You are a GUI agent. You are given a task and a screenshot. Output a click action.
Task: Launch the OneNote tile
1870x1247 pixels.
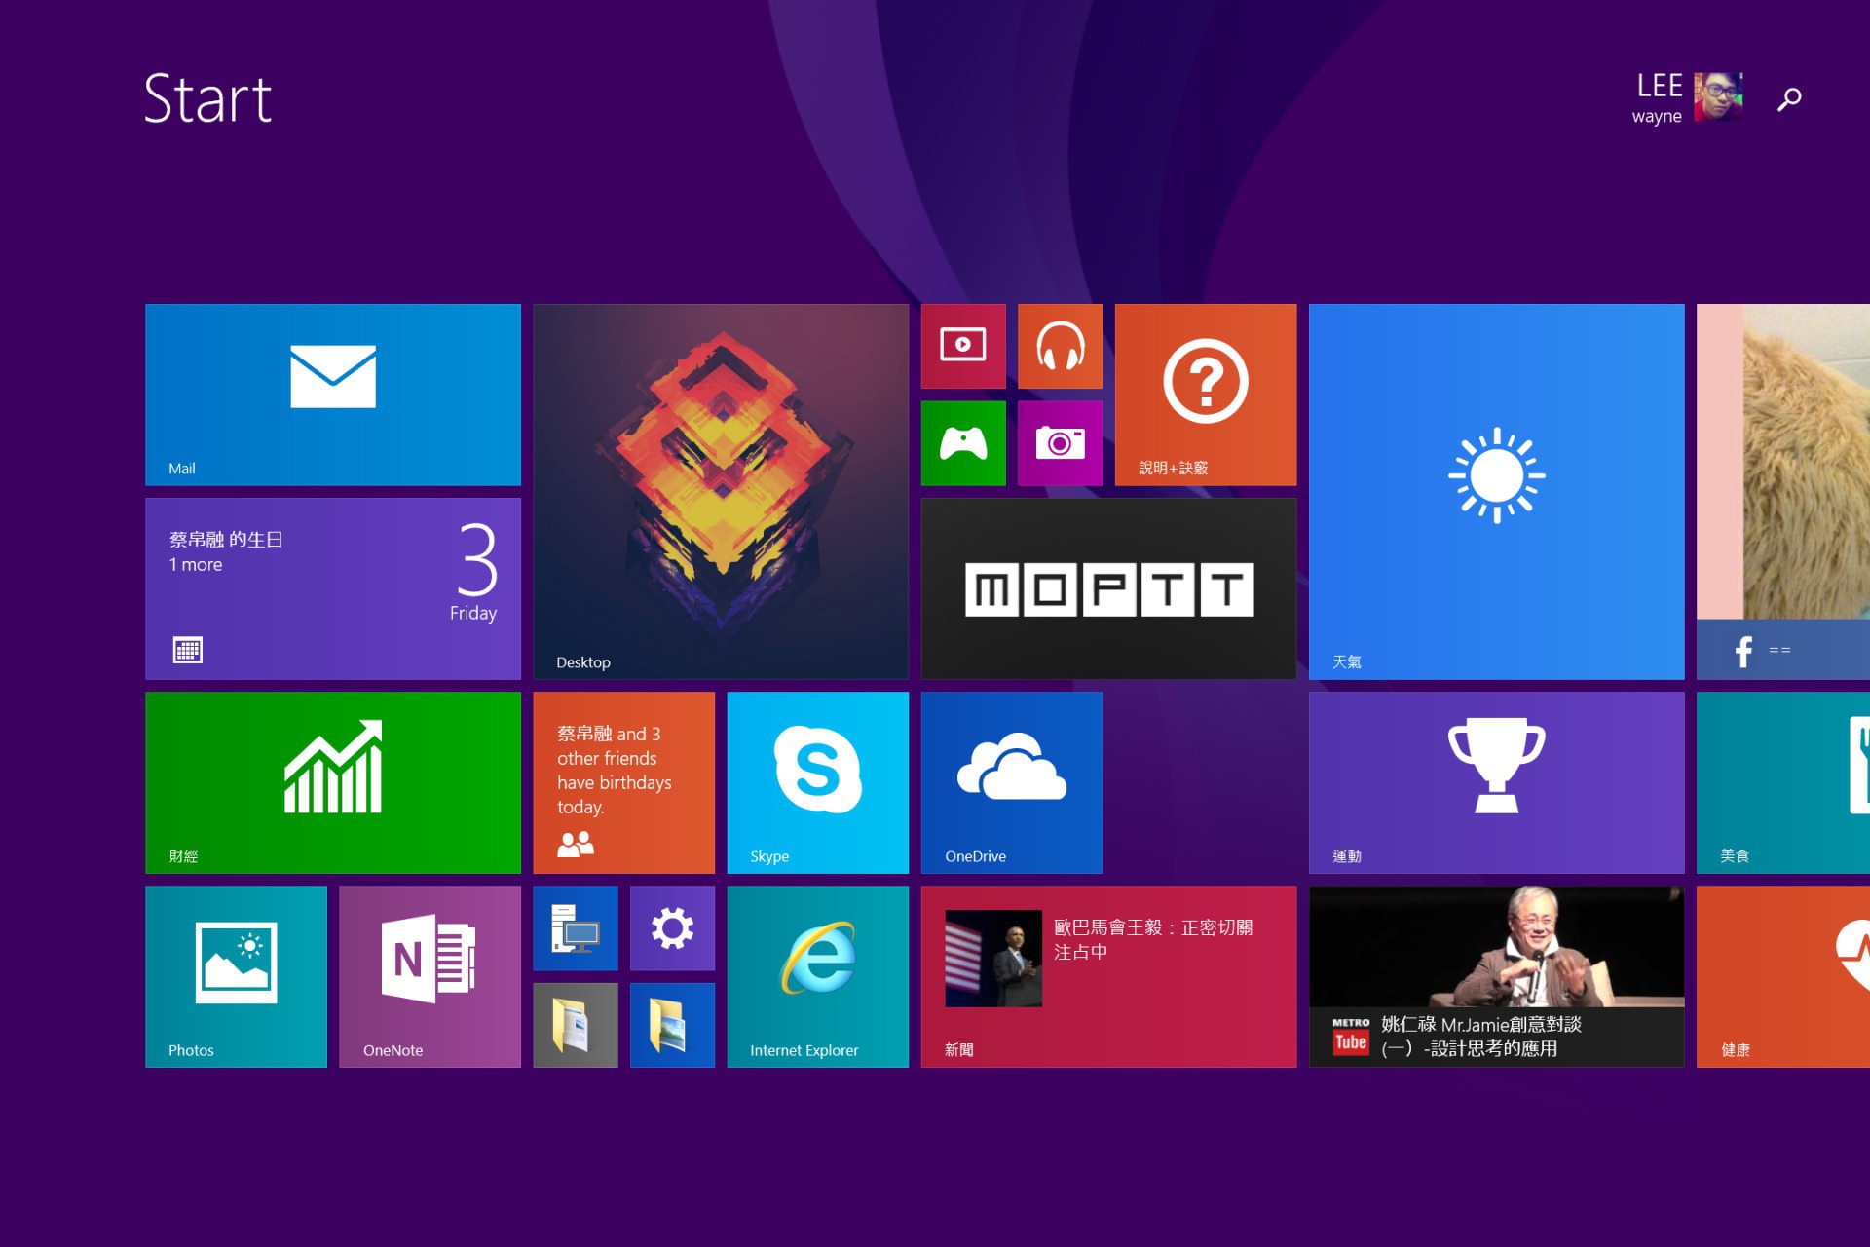(x=430, y=976)
